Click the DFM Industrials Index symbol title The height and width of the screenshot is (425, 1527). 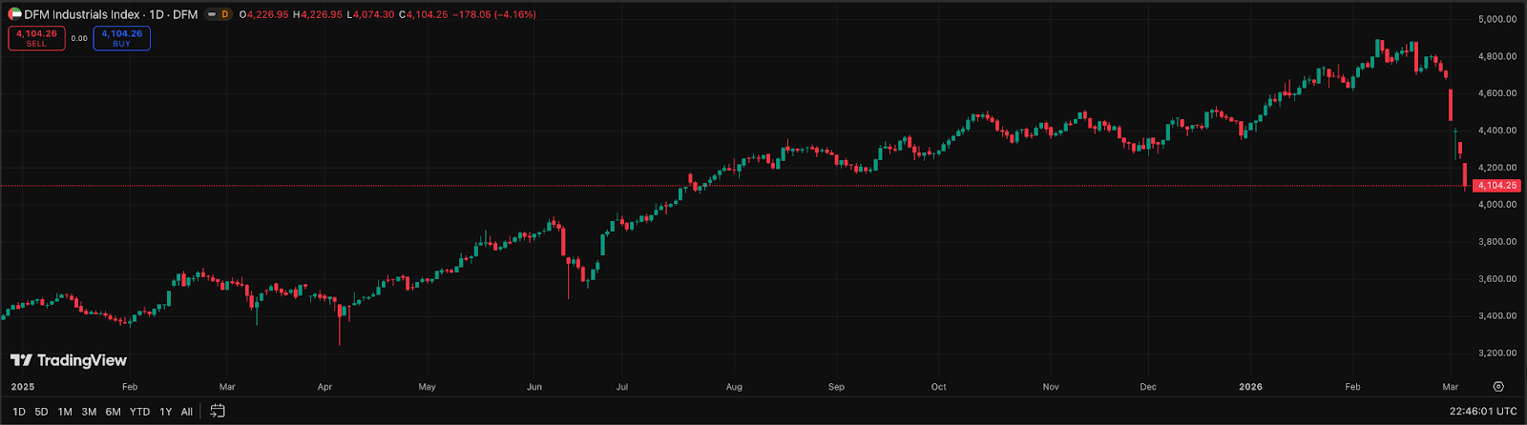pyautogui.click(x=83, y=14)
